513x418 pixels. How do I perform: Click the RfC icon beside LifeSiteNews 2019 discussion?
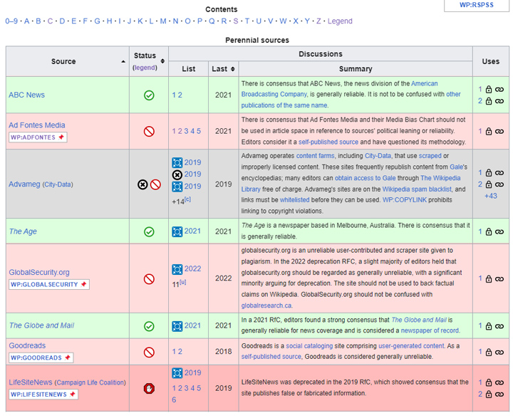click(x=177, y=373)
